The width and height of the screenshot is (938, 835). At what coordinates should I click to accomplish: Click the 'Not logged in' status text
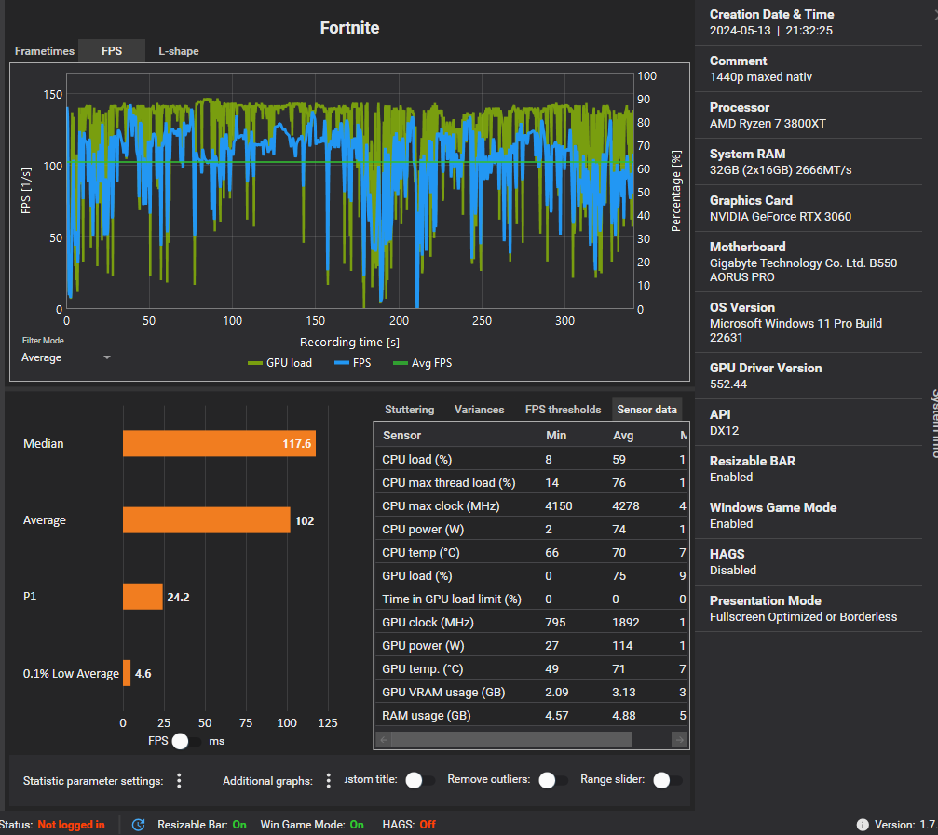[x=71, y=825]
